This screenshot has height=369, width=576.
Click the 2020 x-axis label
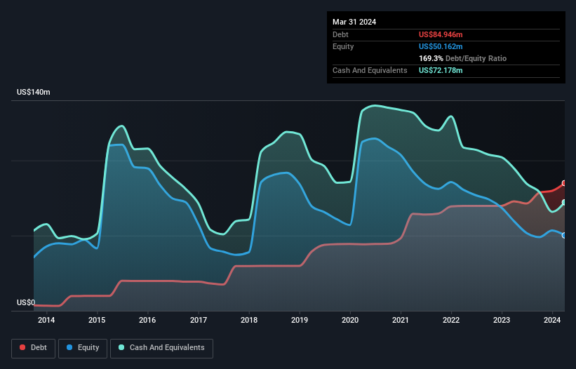[x=350, y=320]
